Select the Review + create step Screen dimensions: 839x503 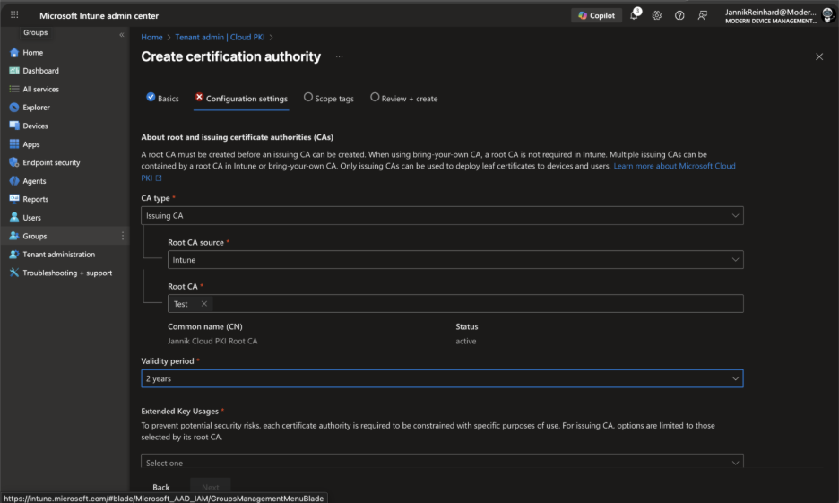(403, 99)
